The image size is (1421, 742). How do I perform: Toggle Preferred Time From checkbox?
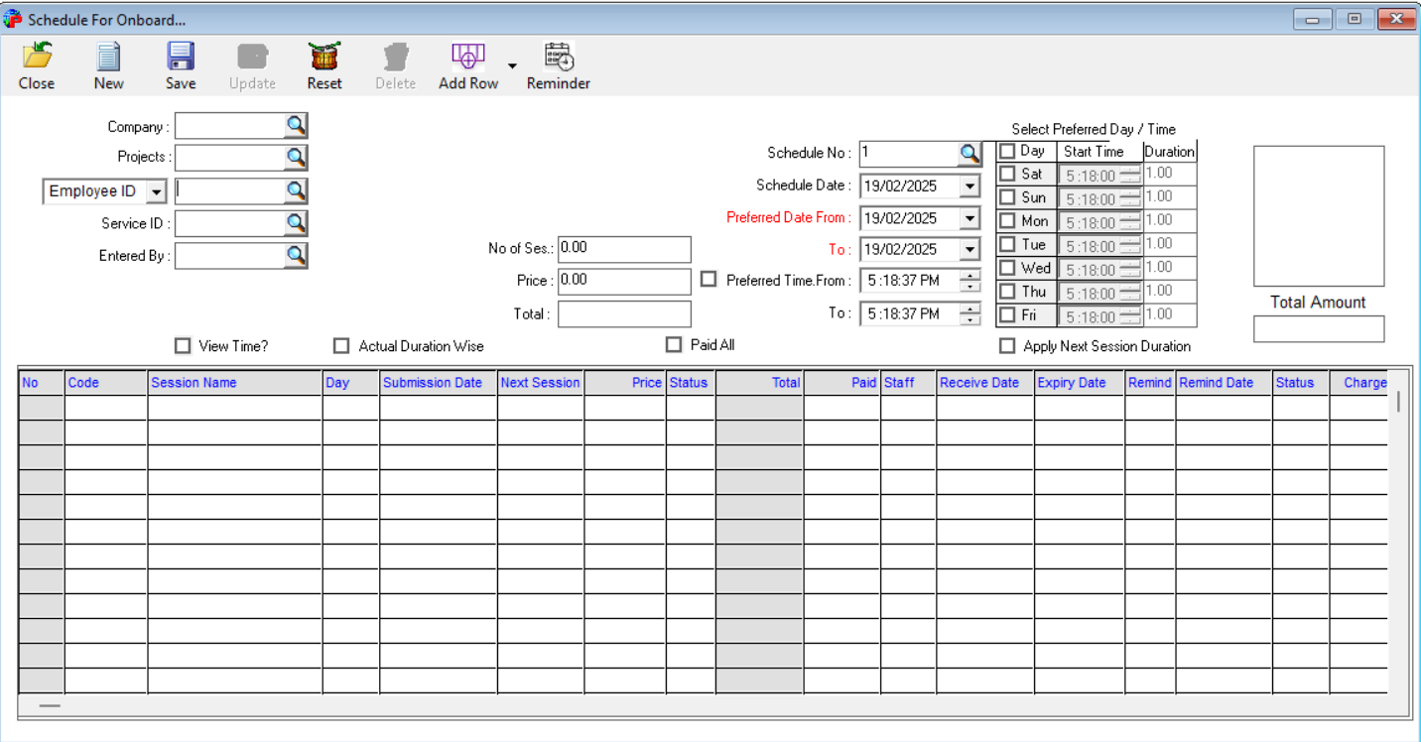(x=708, y=280)
